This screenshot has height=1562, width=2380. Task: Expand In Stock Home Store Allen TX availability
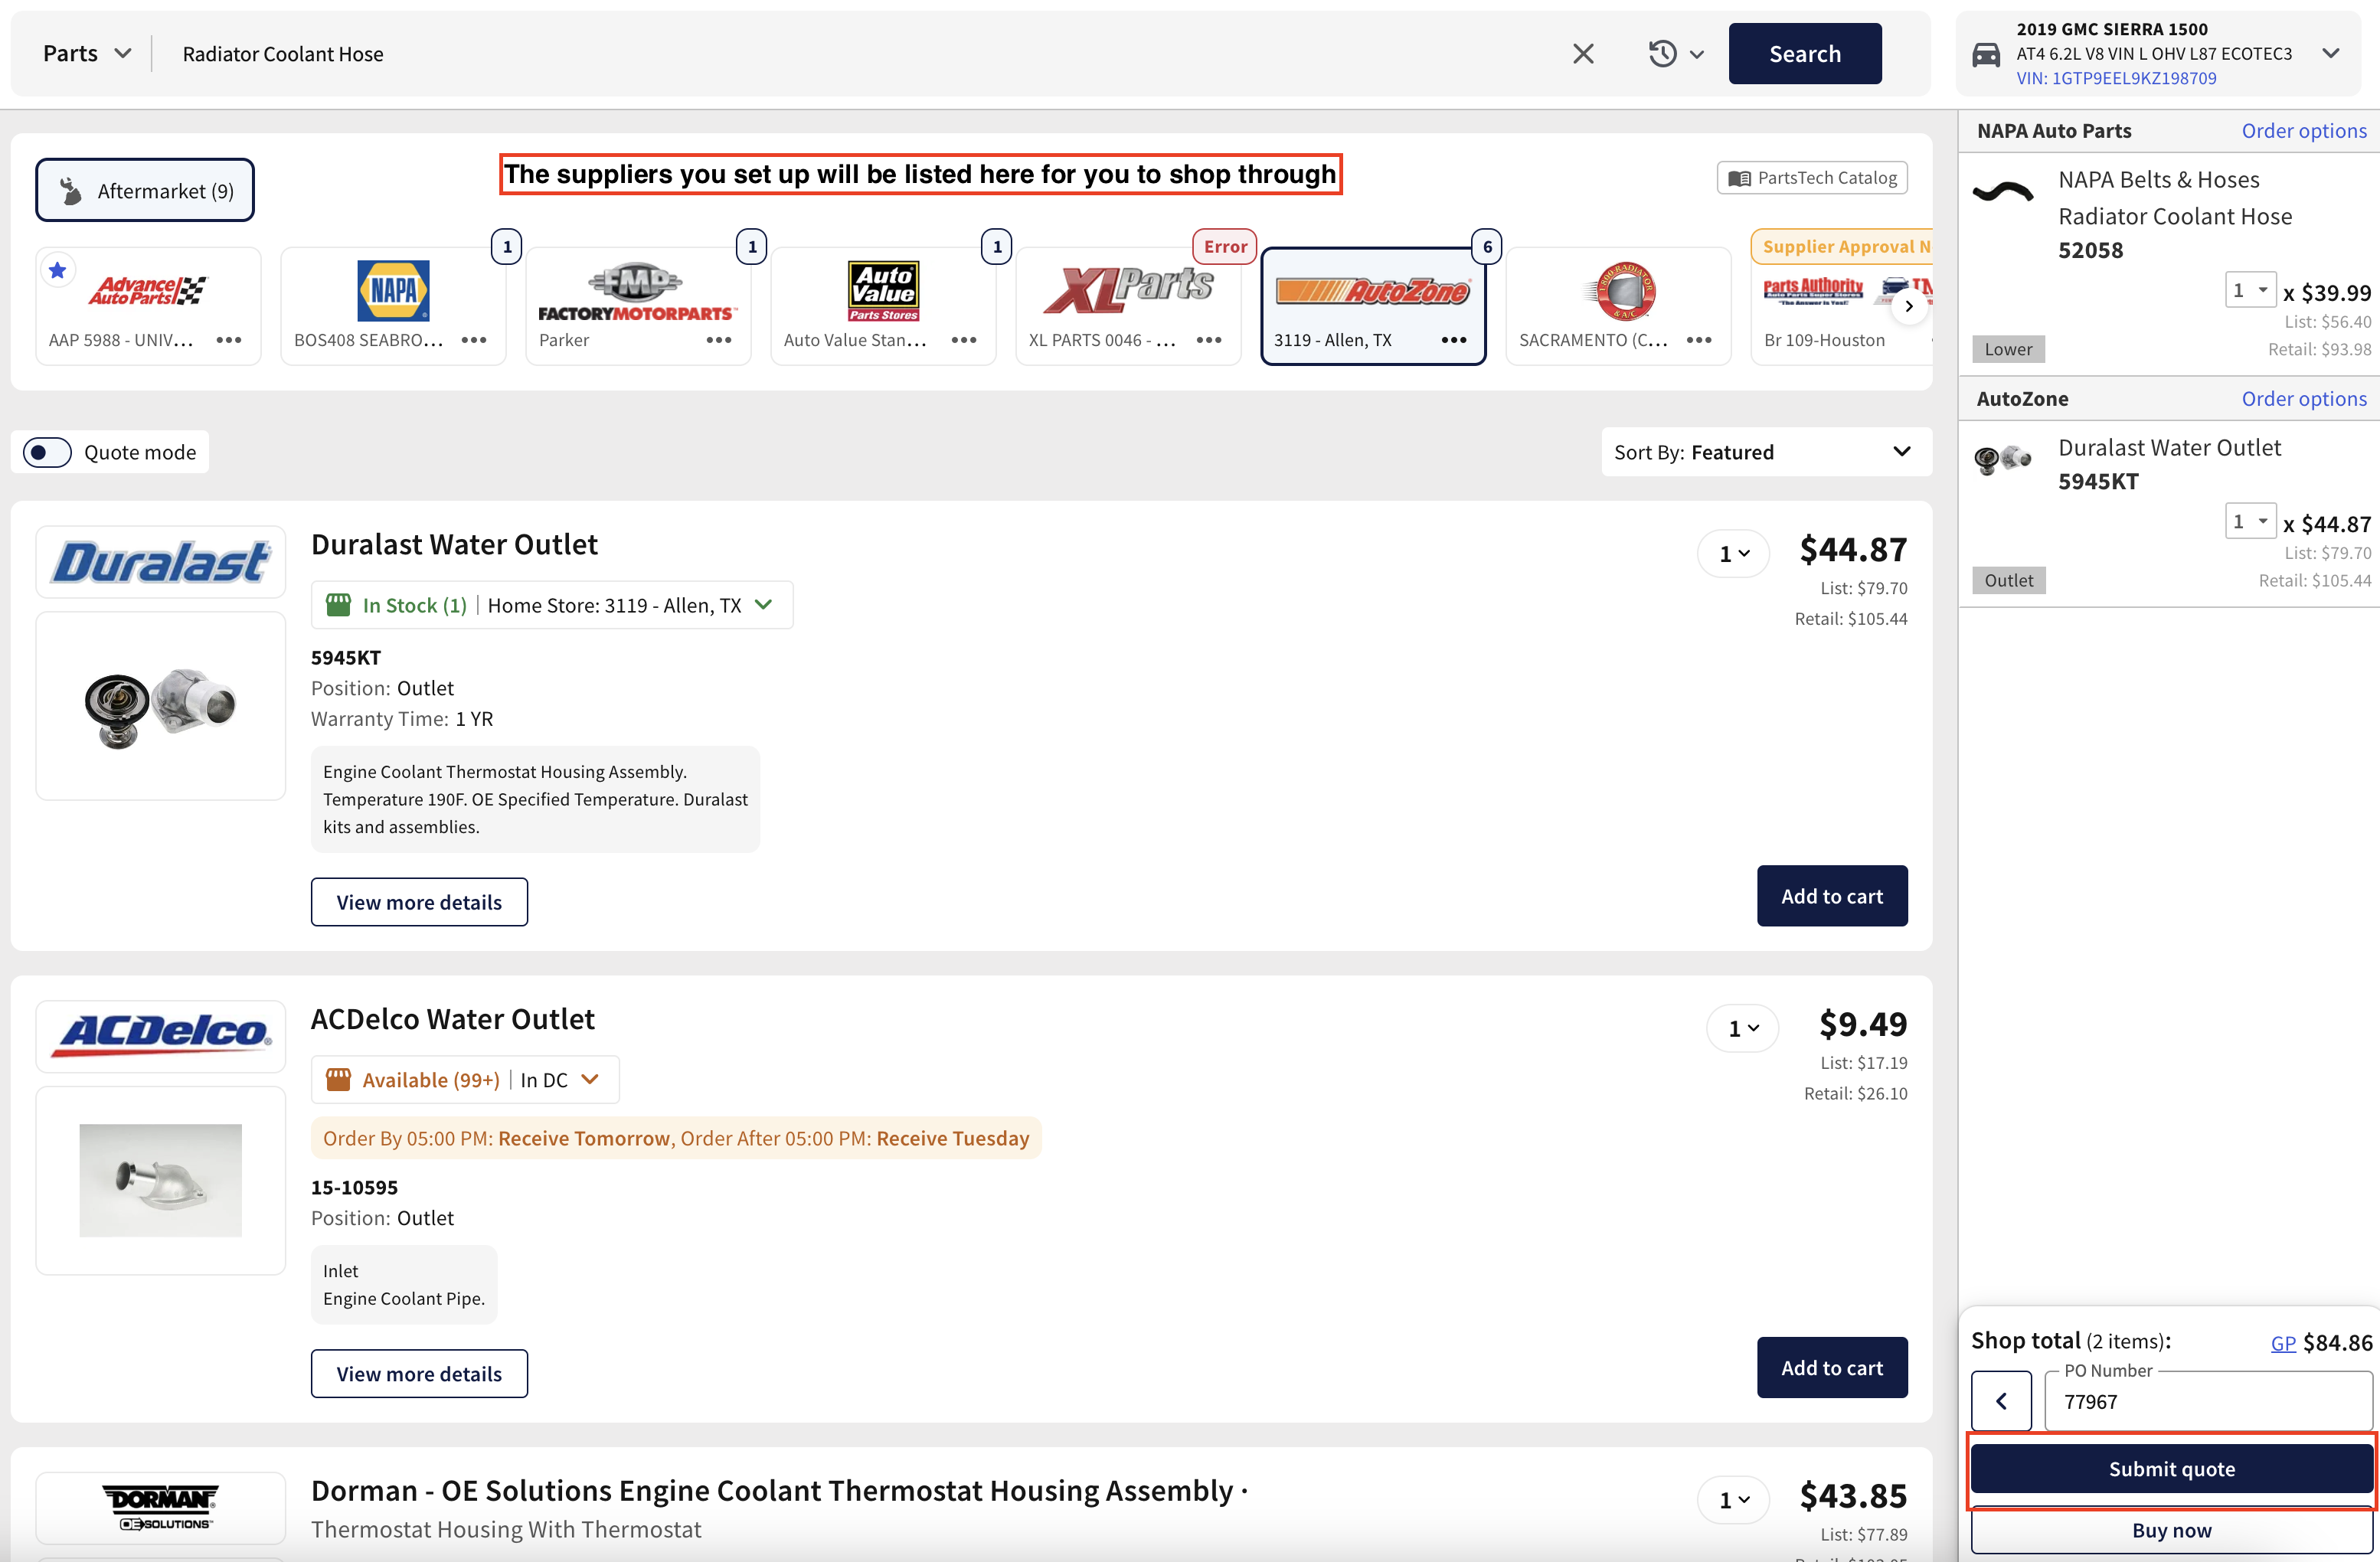(552, 605)
